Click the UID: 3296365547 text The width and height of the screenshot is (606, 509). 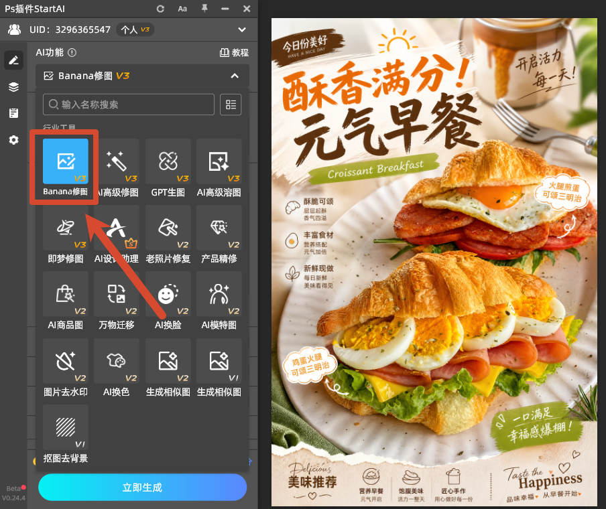70,29
